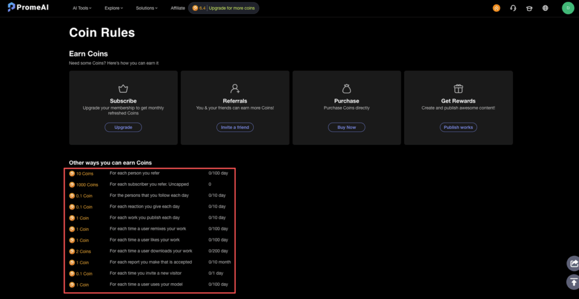Click the Get Rewards card title
This screenshot has height=299, width=579.
[458, 101]
